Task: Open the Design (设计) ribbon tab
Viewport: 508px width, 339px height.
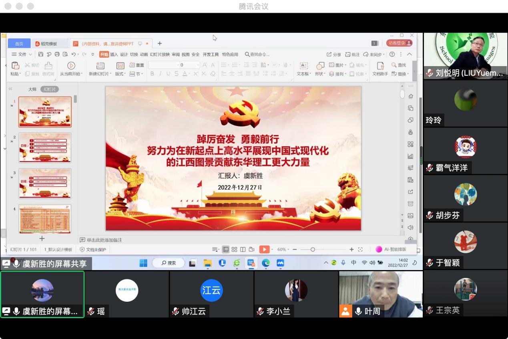Action: coord(124,54)
